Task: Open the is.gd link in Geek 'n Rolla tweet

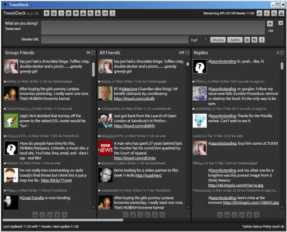Action: (x=148, y=175)
